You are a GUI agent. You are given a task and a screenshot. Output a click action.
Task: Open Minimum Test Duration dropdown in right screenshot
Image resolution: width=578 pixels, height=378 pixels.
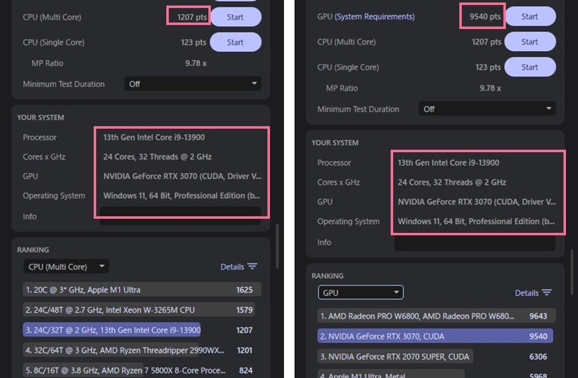[x=487, y=109]
